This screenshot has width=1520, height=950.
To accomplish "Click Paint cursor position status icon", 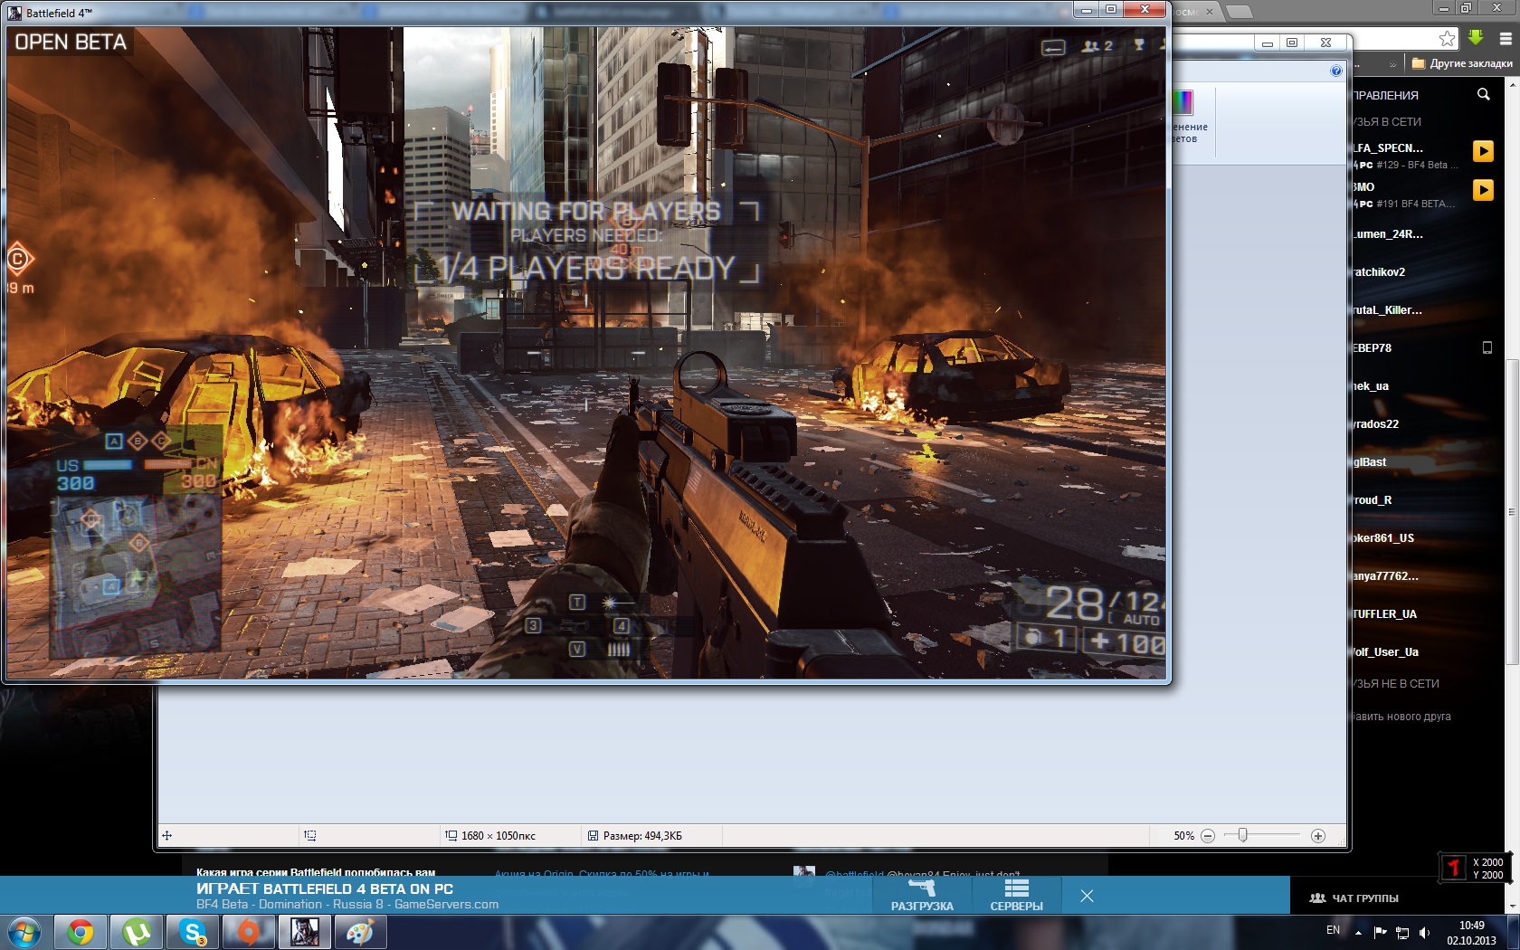I will (x=166, y=836).
